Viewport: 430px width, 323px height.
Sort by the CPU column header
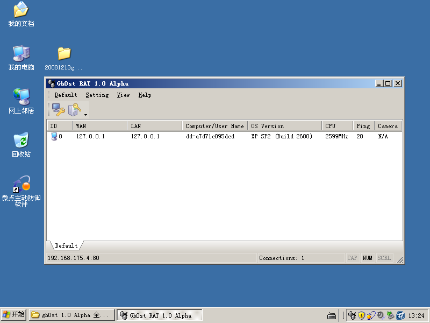pyautogui.click(x=338, y=126)
